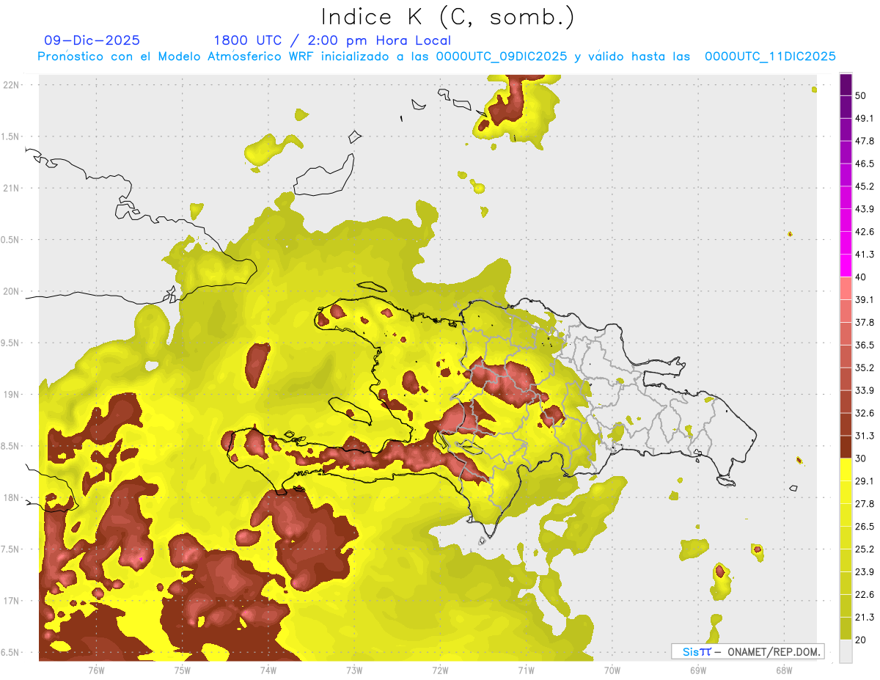Viewport: 880px width, 680px height.
Task: Click the '22N' latitude label
Action: [11, 84]
